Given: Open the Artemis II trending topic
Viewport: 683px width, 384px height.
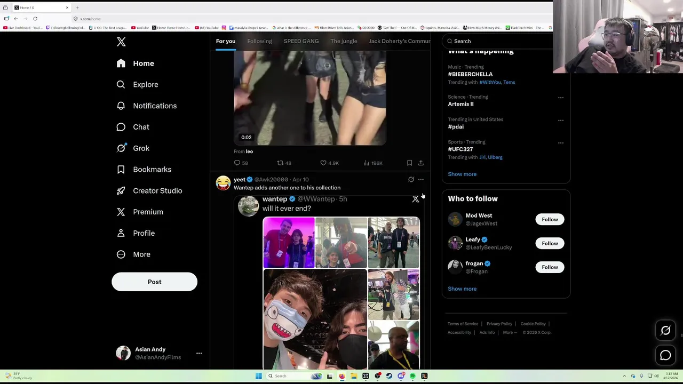Looking at the screenshot, I should [x=460, y=104].
